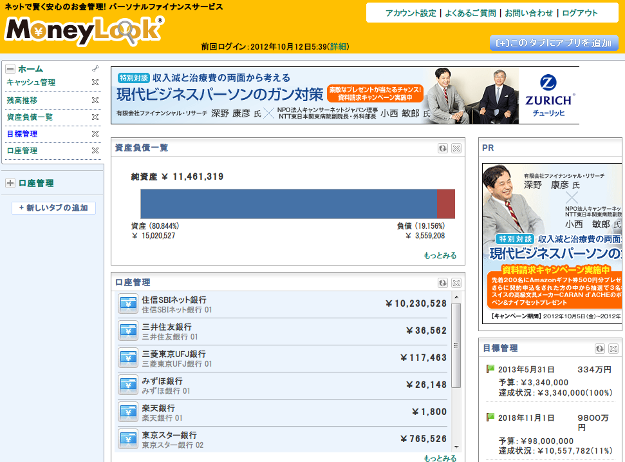Click the 負債 (19.156%) label

pos(421,226)
